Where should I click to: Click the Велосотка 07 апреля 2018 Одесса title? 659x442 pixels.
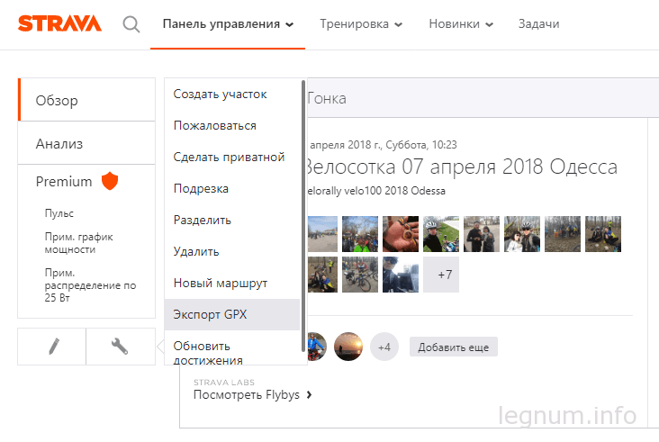pyautogui.click(x=462, y=167)
